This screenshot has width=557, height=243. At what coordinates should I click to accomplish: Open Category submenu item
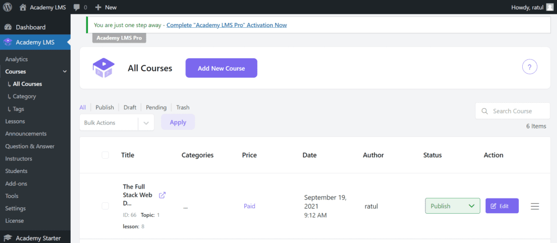tap(24, 96)
